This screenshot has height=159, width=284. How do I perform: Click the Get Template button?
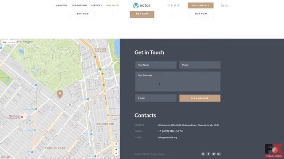point(201,5)
